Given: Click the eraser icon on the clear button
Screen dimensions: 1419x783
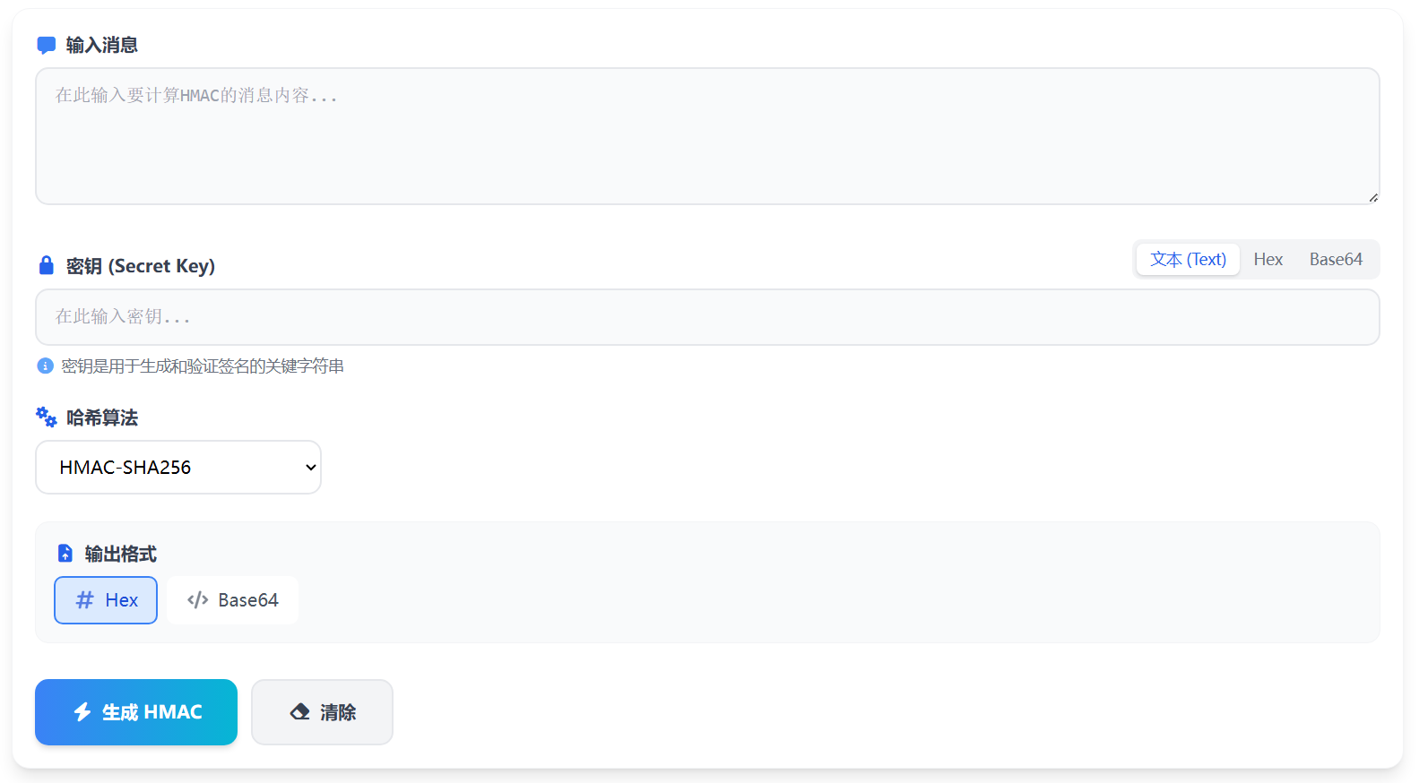Looking at the screenshot, I should pyautogui.click(x=300, y=712).
